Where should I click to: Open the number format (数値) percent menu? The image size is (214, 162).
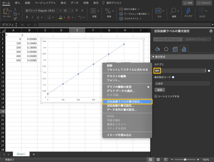coord(109,13)
